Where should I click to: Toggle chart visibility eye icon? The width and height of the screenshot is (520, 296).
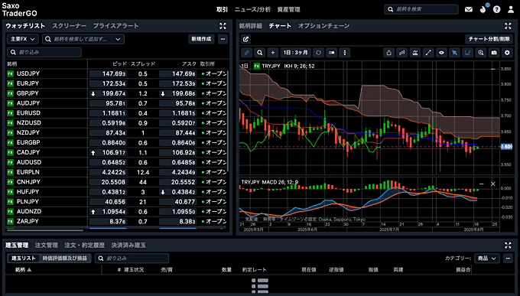tap(441, 53)
